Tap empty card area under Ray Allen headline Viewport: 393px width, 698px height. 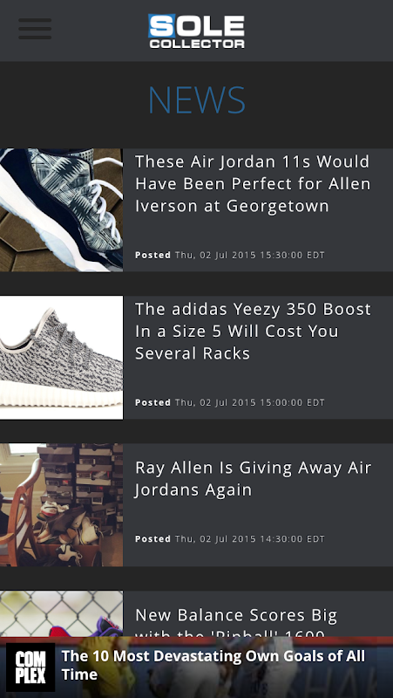click(x=258, y=517)
